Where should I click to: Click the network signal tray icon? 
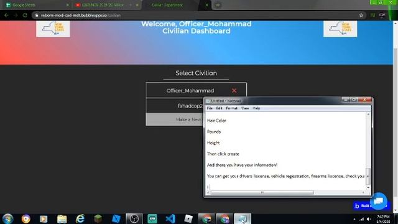coord(362,219)
